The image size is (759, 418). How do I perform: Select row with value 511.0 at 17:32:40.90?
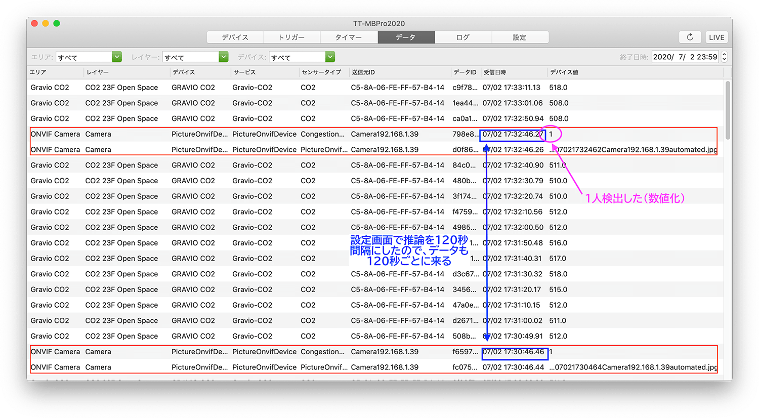pos(375,165)
